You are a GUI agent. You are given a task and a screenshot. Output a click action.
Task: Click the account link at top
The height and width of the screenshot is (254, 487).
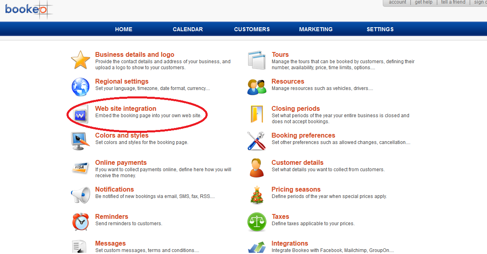tap(398, 2)
